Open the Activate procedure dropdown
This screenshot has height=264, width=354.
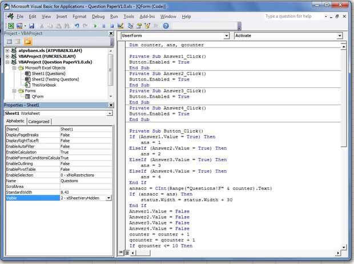click(340, 35)
